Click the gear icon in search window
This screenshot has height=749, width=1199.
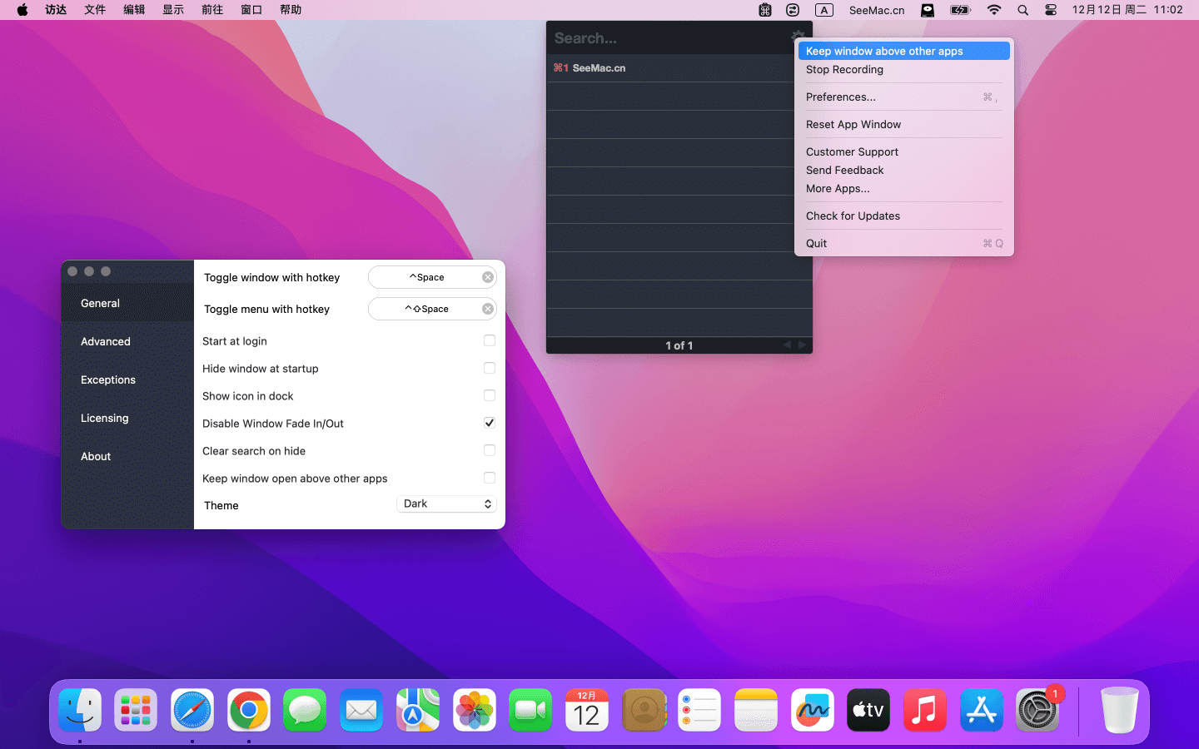coord(798,36)
